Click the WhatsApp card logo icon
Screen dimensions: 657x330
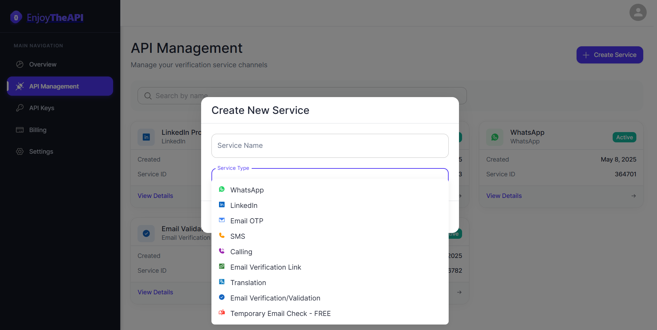point(495,137)
